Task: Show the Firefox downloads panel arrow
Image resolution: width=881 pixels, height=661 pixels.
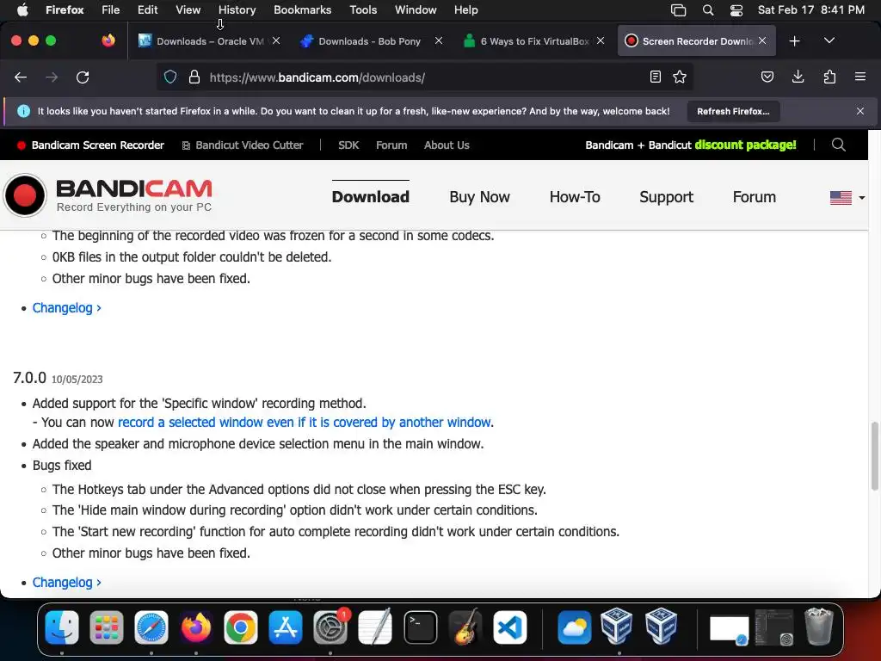Action: pos(798,77)
